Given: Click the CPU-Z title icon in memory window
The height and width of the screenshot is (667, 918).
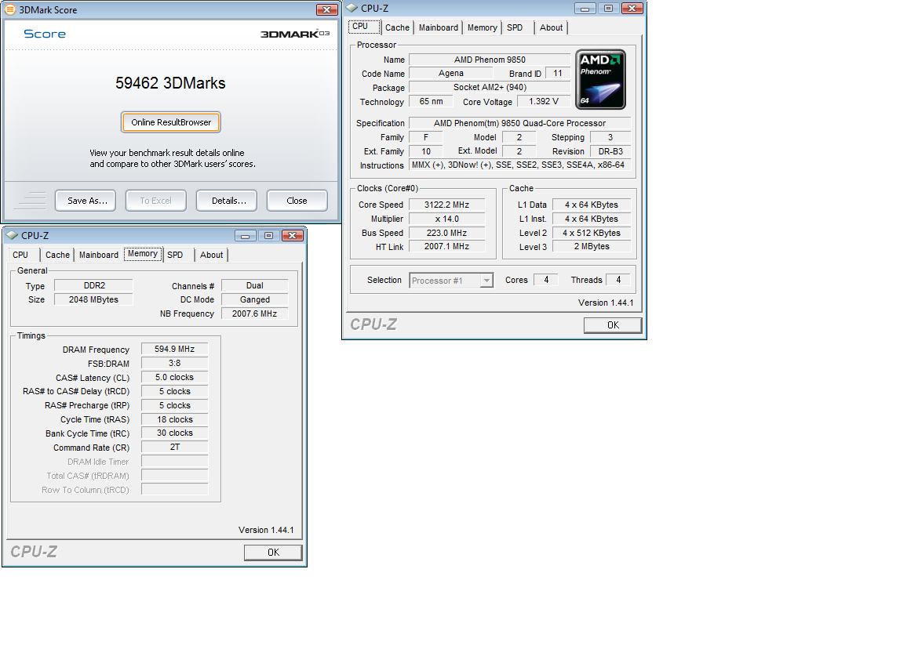Looking at the screenshot, I should click(x=13, y=235).
